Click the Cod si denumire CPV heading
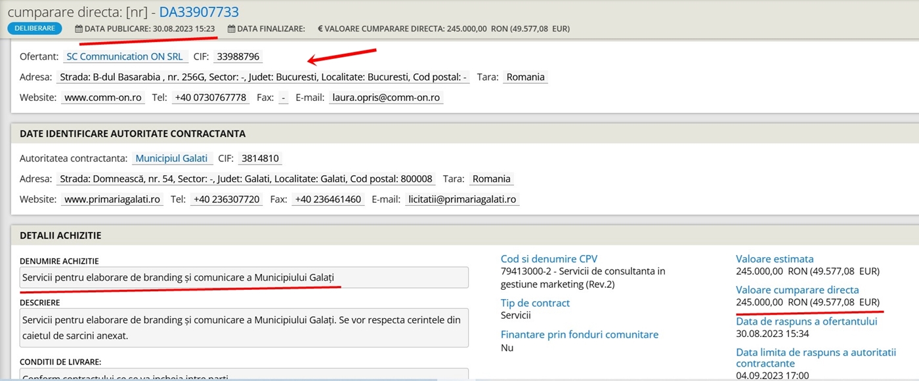Screen dimensions: 919x381 (x=549, y=259)
